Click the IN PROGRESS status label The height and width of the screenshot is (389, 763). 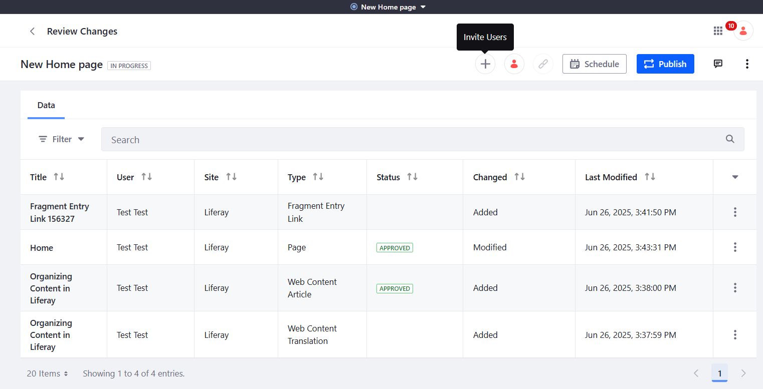[x=129, y=66]
